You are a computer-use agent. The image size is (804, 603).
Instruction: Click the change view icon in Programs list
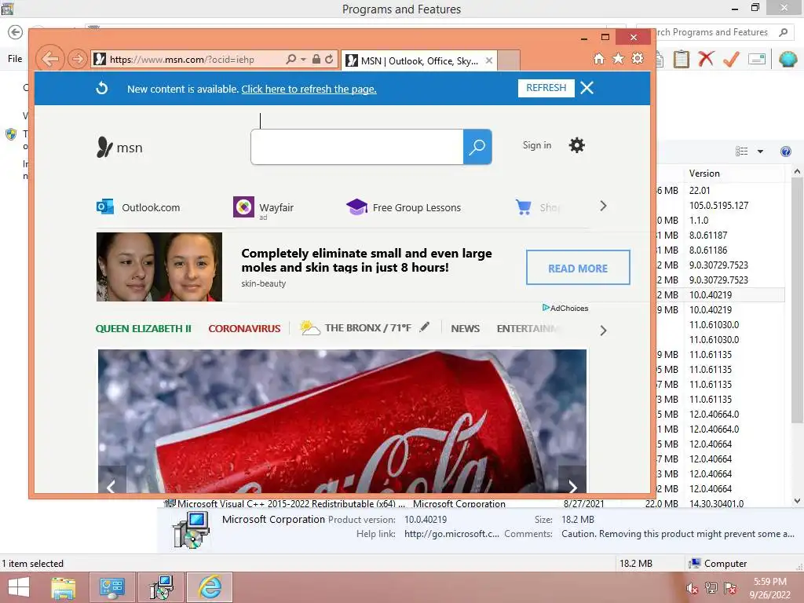(741, 151)
